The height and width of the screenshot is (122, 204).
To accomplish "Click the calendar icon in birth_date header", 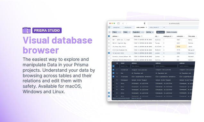I will tap(142, 36).
